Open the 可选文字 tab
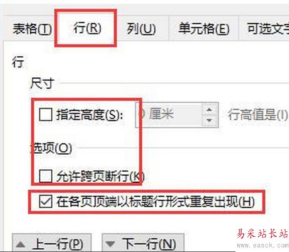This screenshot has height=252, width=289. (x=268, y=29)
